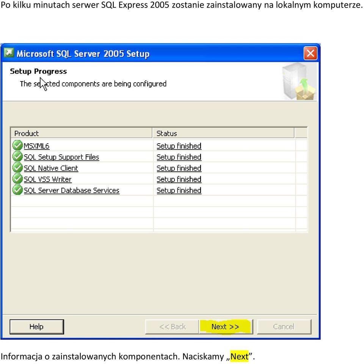Click the Next >> button

tap(226, 326)
